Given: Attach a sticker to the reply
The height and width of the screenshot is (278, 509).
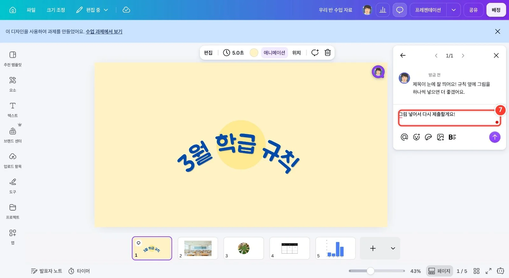Looking at the screenshot, I should [429, 137].
